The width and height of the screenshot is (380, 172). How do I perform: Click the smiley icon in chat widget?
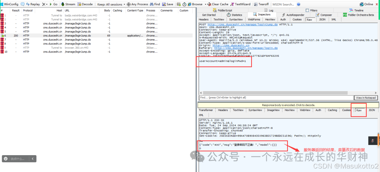pyautogui.click(x=6, y=159)
